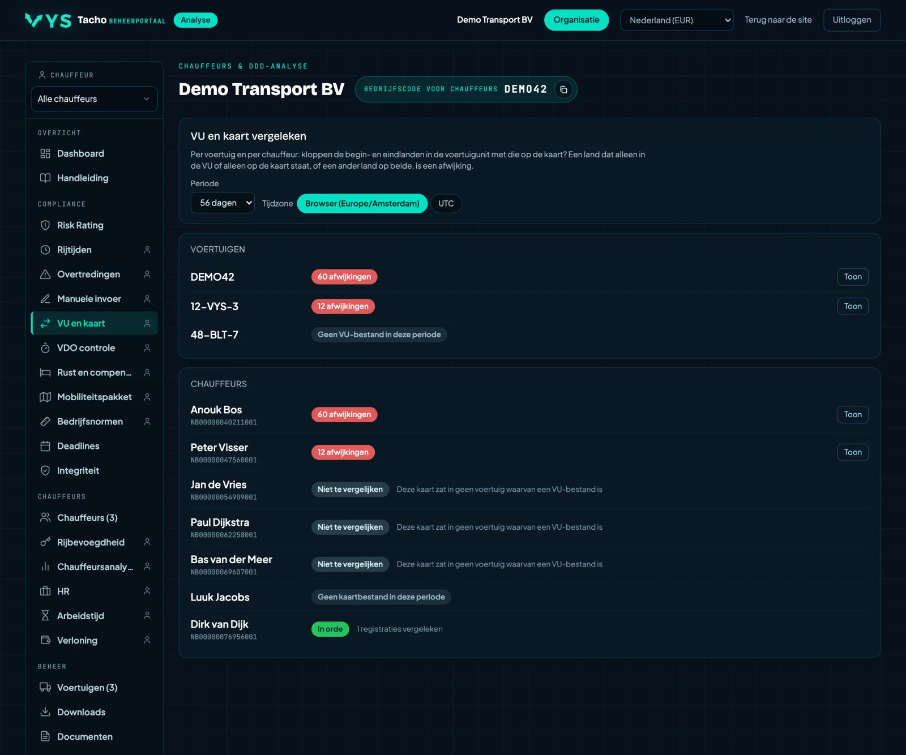Select driver name Luuk Jacobs
The image size is (906, 755).
click(220, 597)
